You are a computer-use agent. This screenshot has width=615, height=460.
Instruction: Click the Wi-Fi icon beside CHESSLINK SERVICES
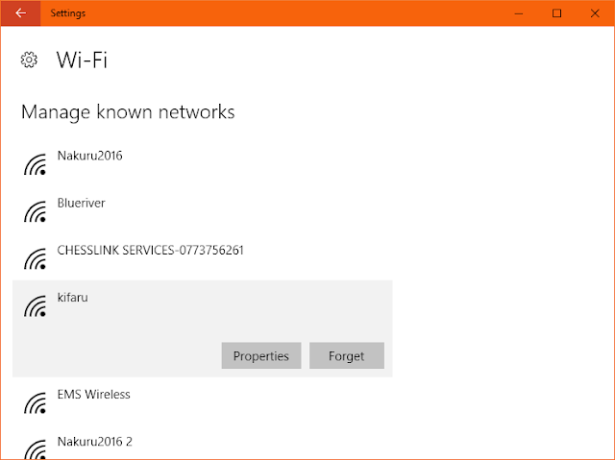point(35,259)
